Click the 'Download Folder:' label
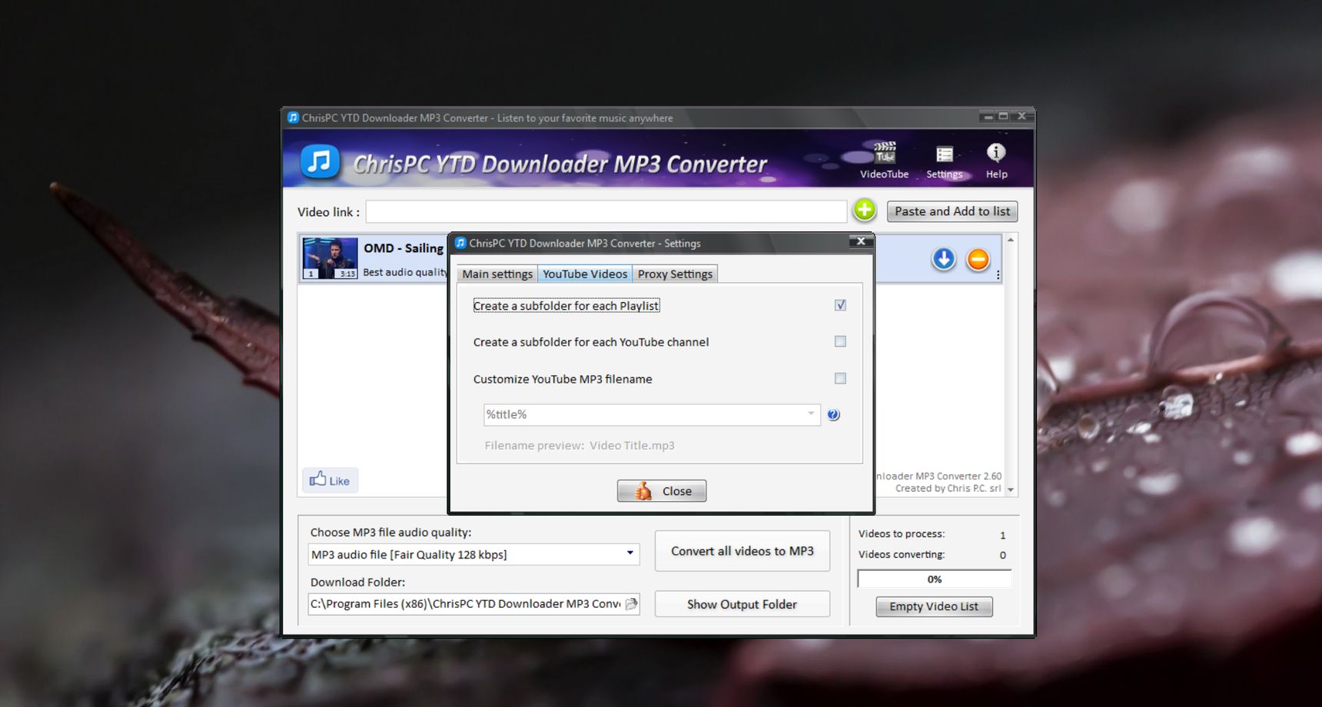This screenshot has width=1322, height=707. pyautogui.click(x=357, y=583)
